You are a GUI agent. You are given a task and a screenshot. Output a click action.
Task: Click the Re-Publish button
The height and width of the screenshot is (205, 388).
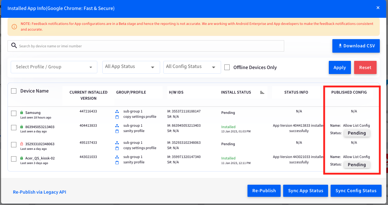point(264,191)
